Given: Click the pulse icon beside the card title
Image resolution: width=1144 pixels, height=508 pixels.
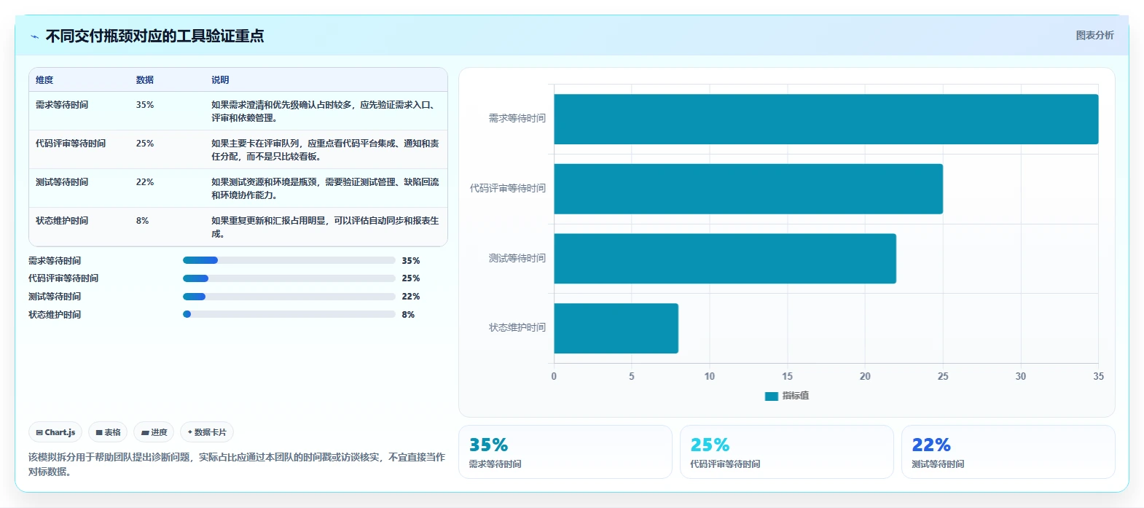Looking at the screenshot, I should pos(34,36).
